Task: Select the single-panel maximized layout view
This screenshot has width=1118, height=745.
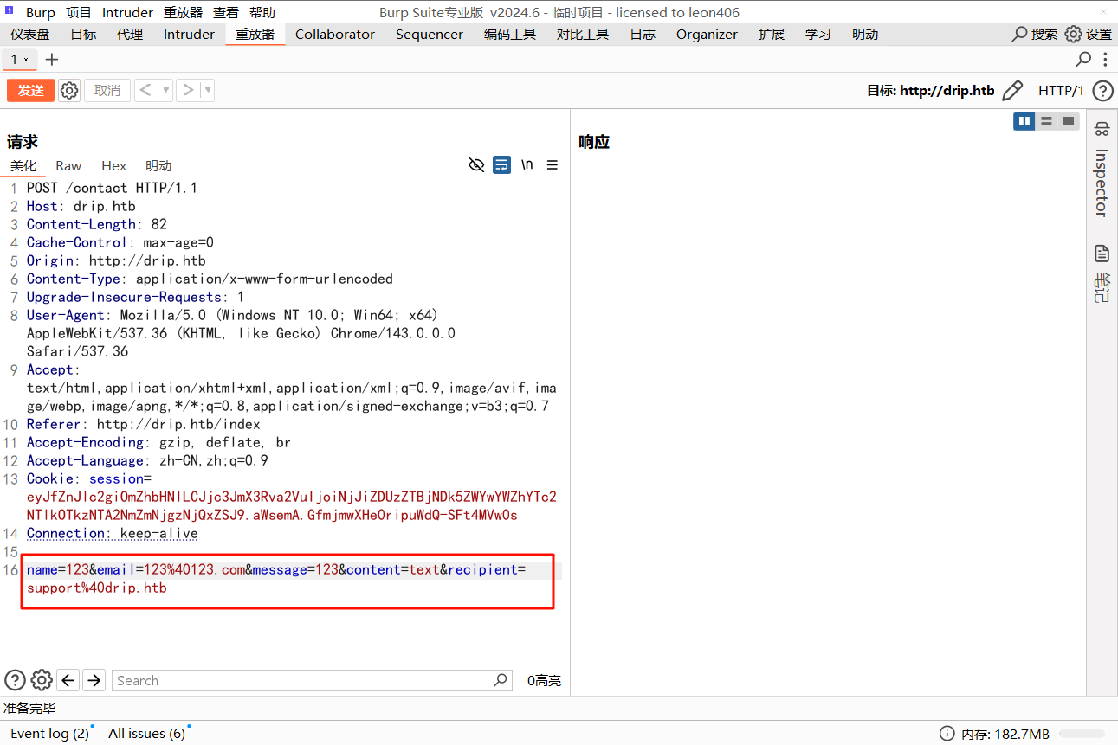Action: 1067,121
